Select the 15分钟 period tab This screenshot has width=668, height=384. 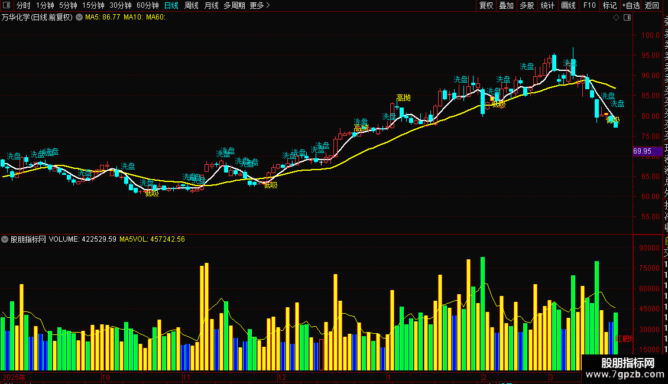93,5
